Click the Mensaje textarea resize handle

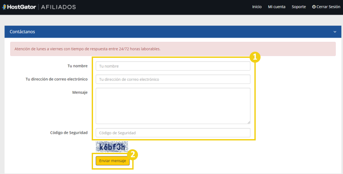pyautogui.click(x=249, y=122)
